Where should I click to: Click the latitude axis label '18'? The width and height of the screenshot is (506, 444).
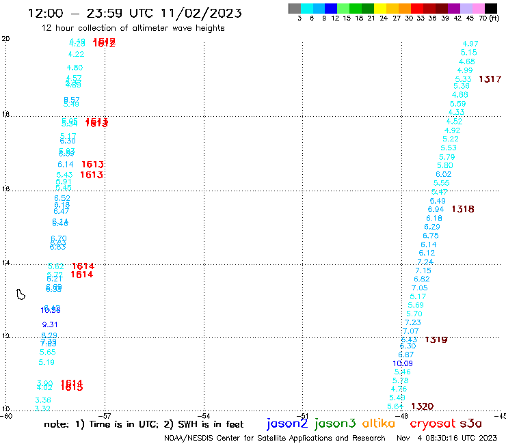(x=5, y=114)
